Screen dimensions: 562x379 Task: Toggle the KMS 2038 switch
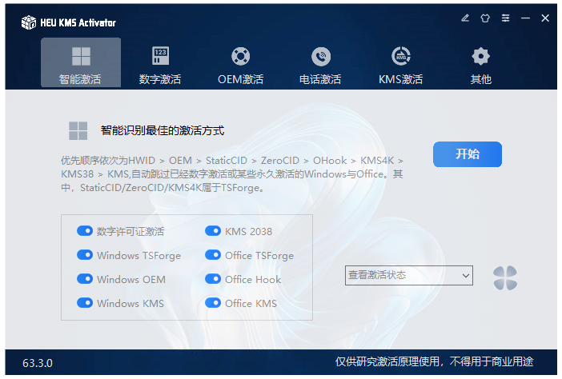[213, 231]
